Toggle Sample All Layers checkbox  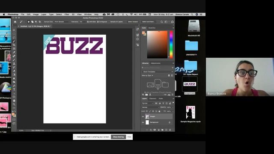tap(109, 22)
